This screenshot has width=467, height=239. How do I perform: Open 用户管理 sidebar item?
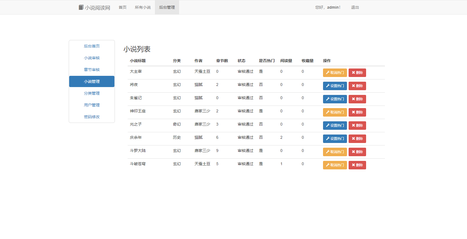[x=92, y=105]
